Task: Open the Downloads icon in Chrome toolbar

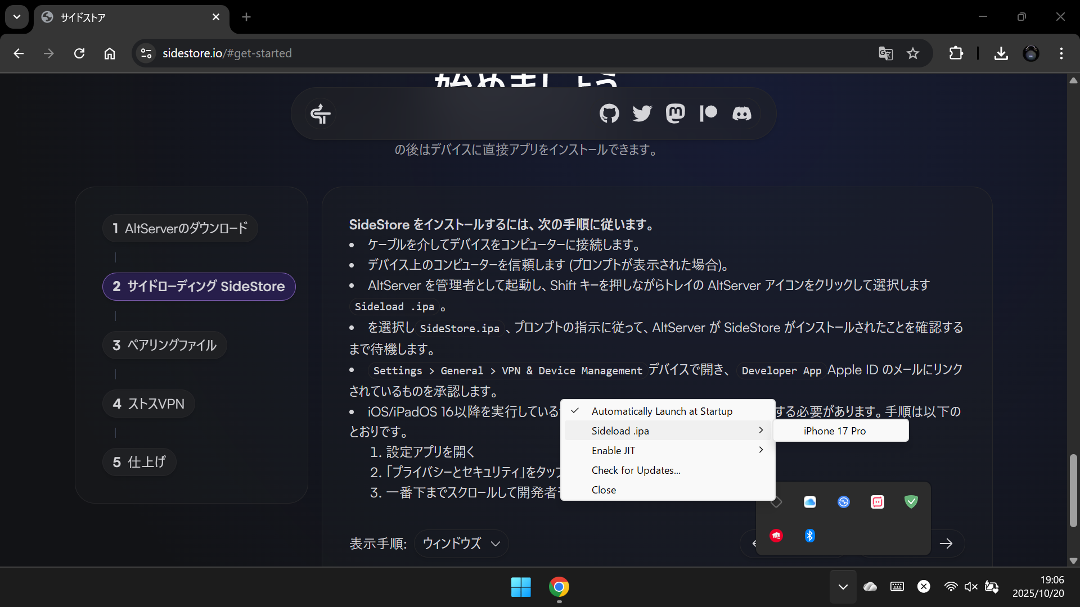Action: [1001, 53]
